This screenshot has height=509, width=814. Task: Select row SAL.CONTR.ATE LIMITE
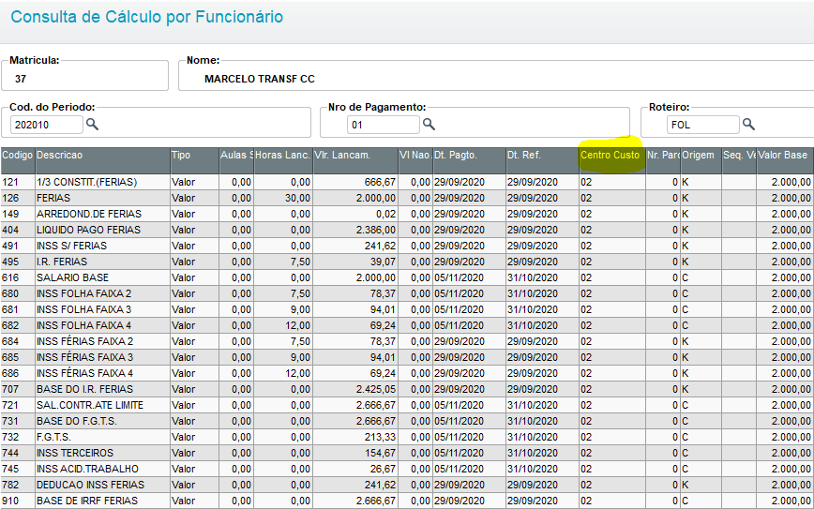pos(407,405)
